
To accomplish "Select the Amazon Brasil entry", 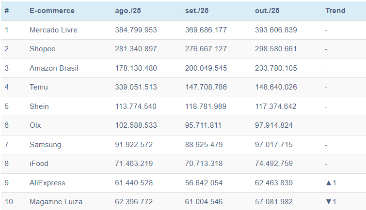I will click(54, 68).
